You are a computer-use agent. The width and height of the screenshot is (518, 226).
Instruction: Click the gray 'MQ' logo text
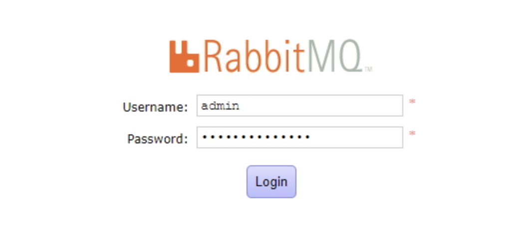335,56
